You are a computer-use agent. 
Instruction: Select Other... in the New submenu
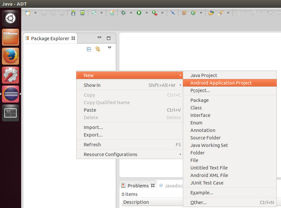click(x=230, y=202)
